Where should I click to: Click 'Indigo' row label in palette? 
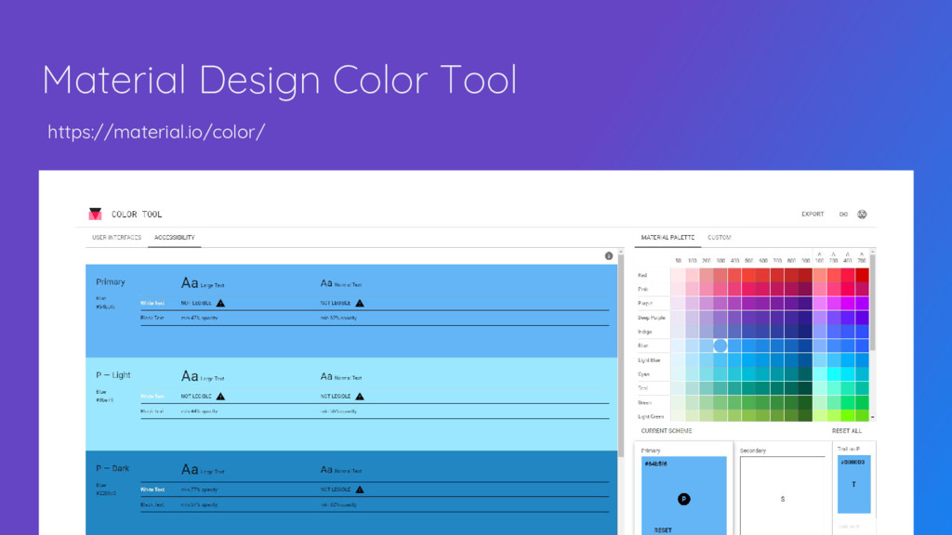tap(645, 332)
